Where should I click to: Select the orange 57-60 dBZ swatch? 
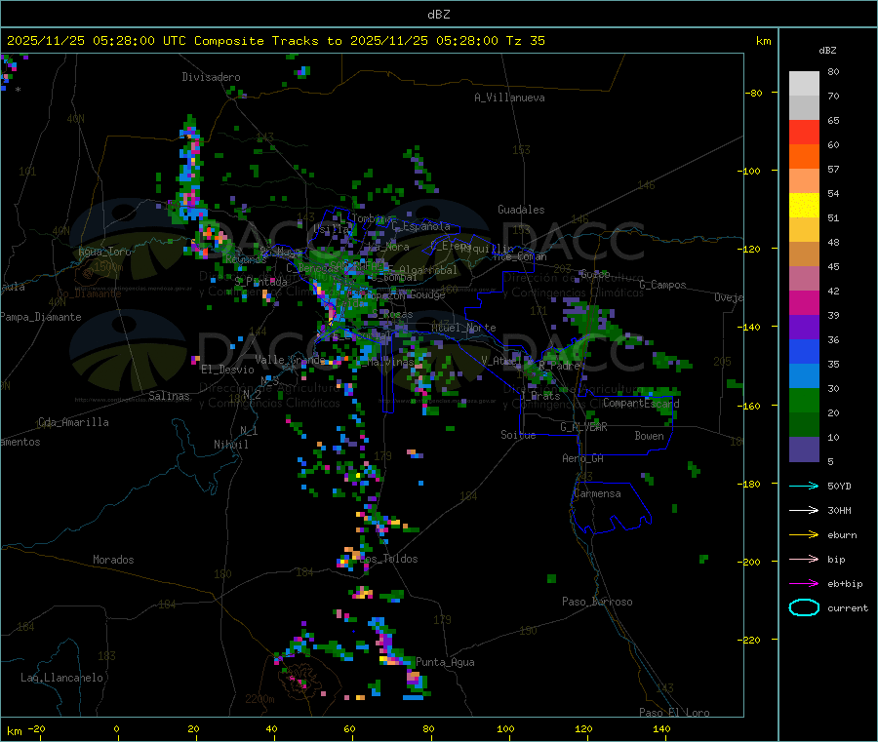(x=804, y=157)
